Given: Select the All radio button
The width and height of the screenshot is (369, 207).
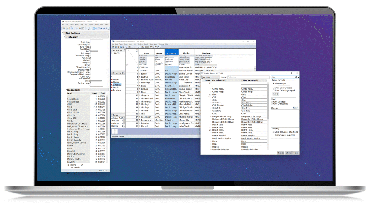Looking at the screenshot, I should [272, 99].
